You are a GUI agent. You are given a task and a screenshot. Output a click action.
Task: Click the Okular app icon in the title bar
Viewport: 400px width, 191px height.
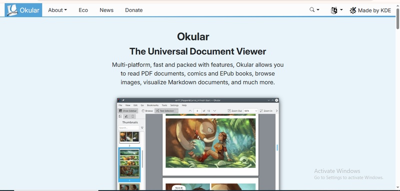(119, 100)
